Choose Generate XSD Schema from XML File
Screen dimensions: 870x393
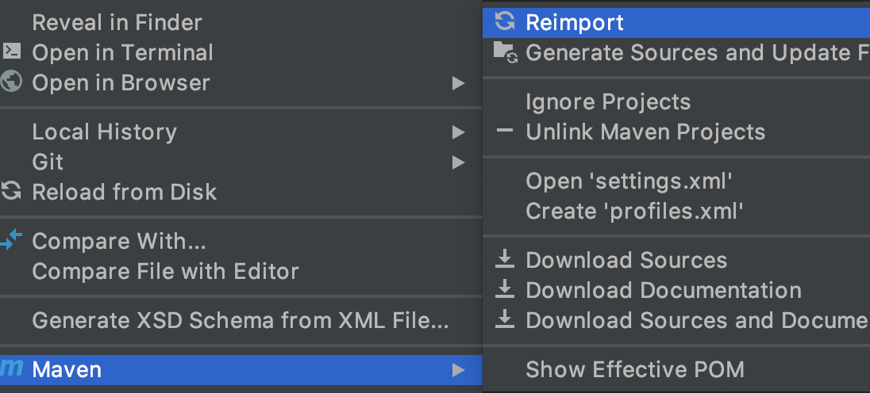point(241,320)
